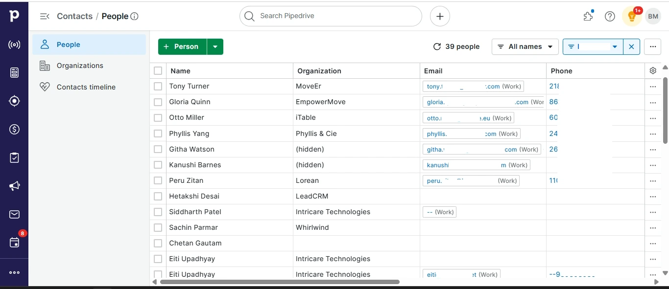Open the calendar icon with 8 badge
The image size is (669, 289).
[14, 243]
